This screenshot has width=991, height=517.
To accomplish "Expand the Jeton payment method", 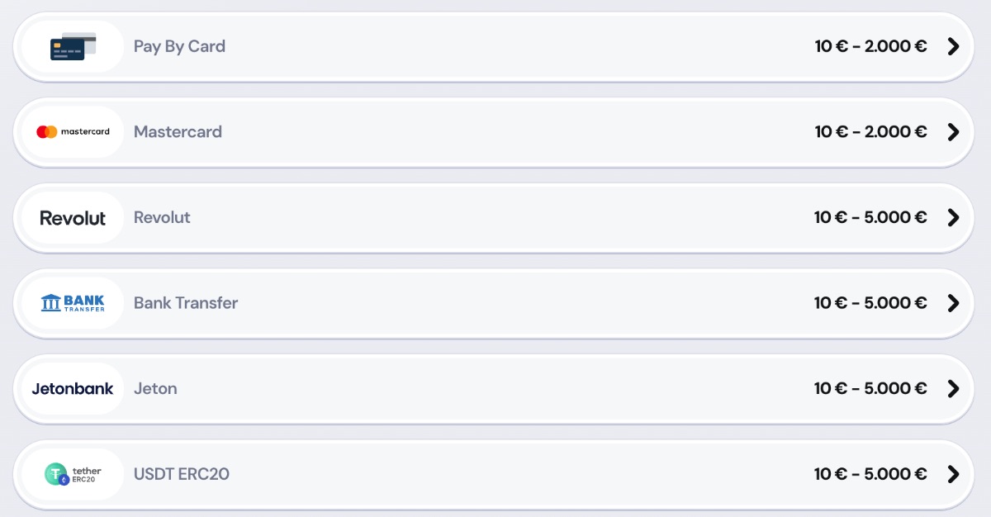I will 952,388.
